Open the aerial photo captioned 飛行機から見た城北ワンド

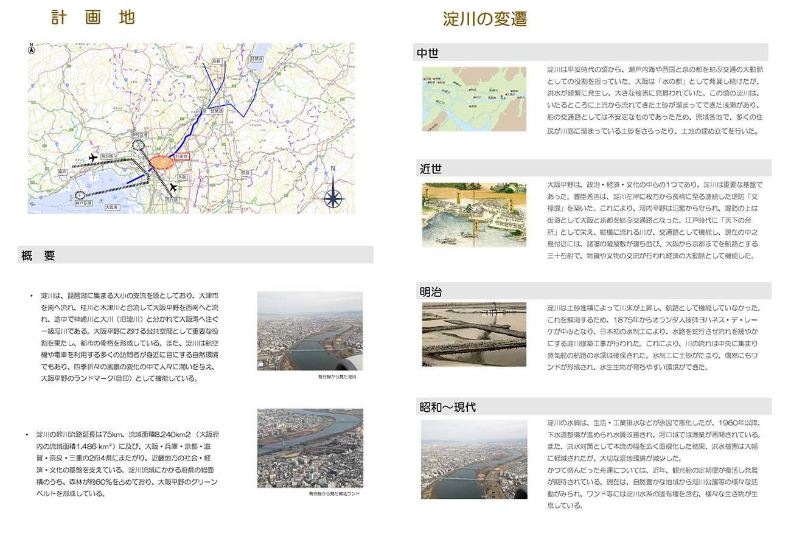click(310, 448)
